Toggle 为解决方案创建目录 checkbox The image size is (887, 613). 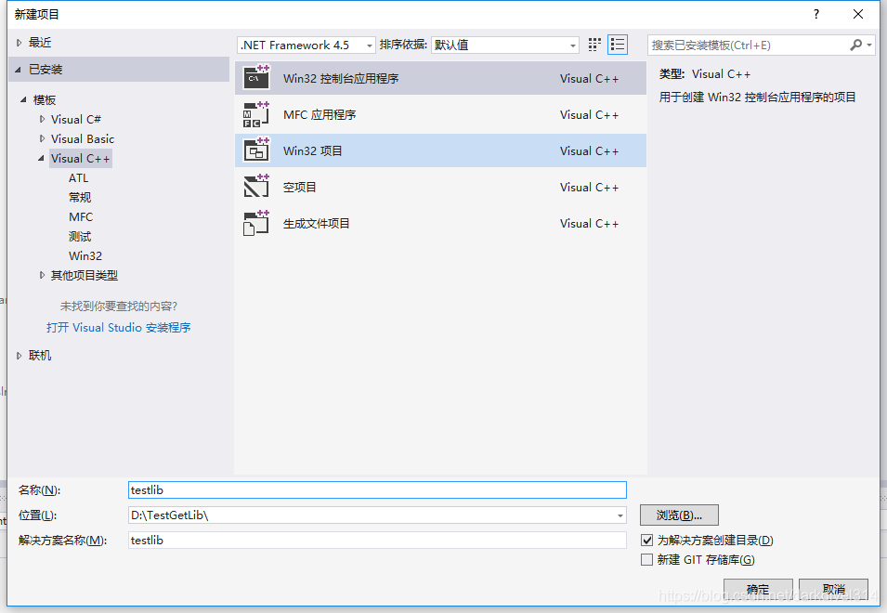click(x=646, y=540)
